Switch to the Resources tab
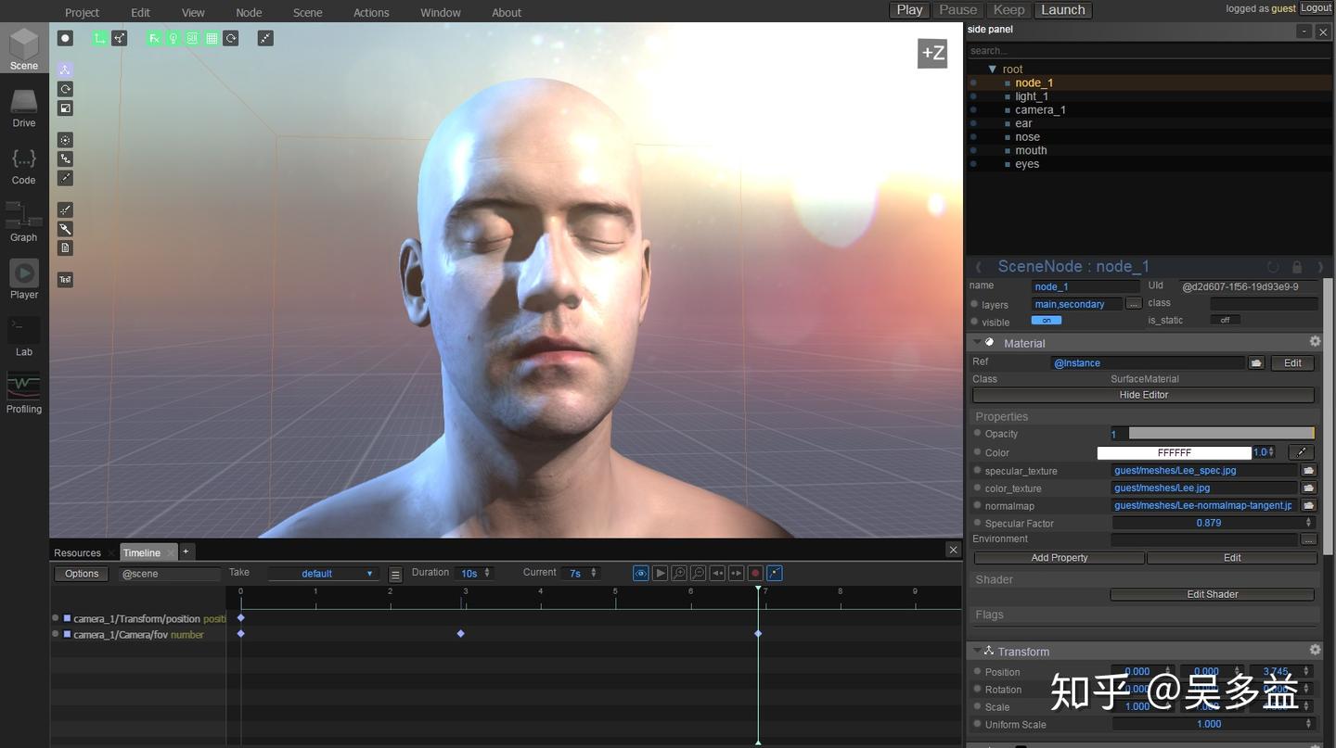The image size is (1336, 748). click(77, 551)
